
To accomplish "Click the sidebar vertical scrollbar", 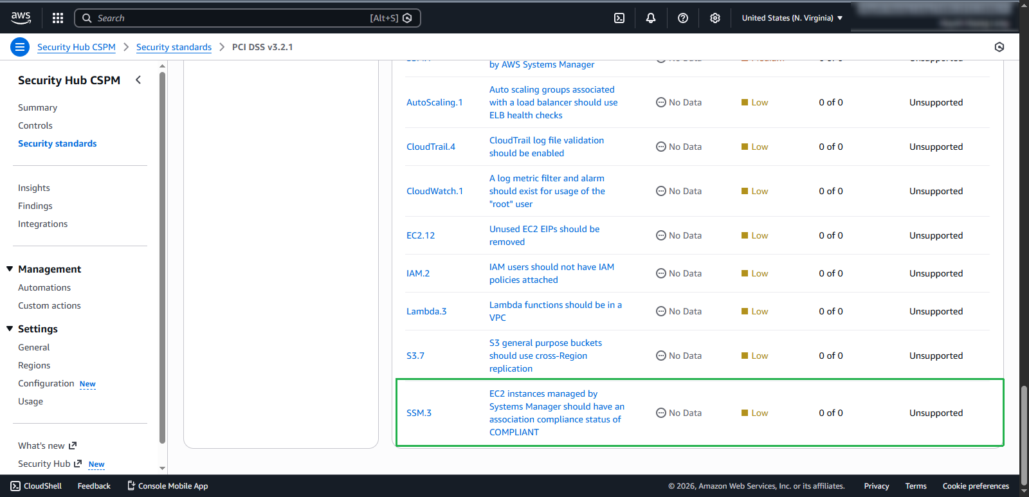I will click(x=163, y=257).
